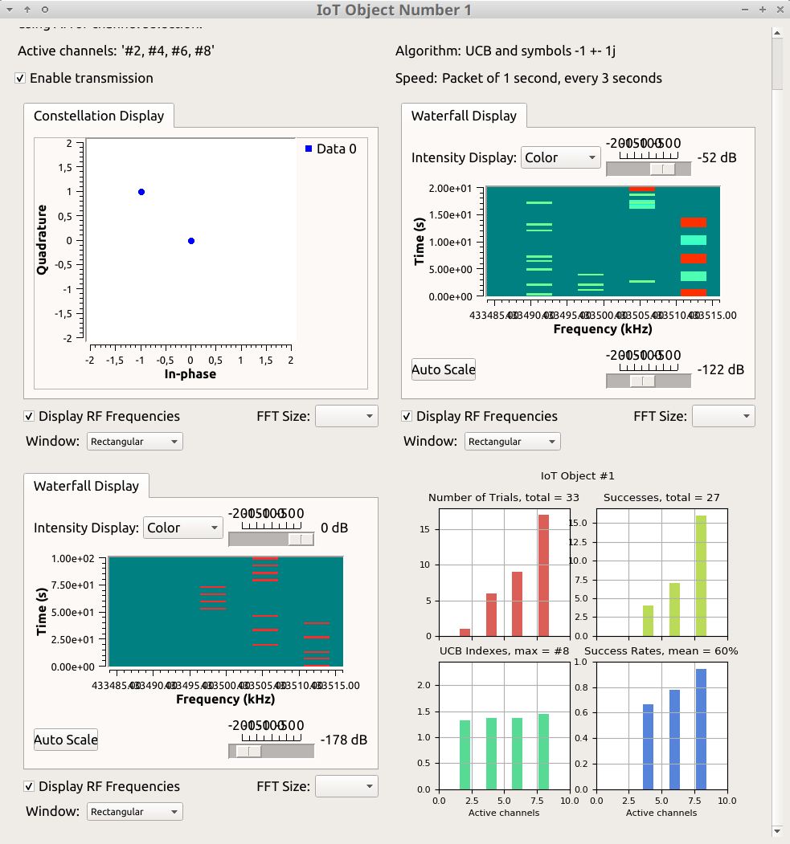The image size is (790, 844).
Task: Select the top-right Waterfall Display tab
Action: click(464, 116)
